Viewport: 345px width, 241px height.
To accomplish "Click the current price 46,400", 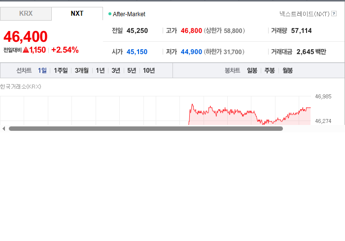I will (26, 36).
